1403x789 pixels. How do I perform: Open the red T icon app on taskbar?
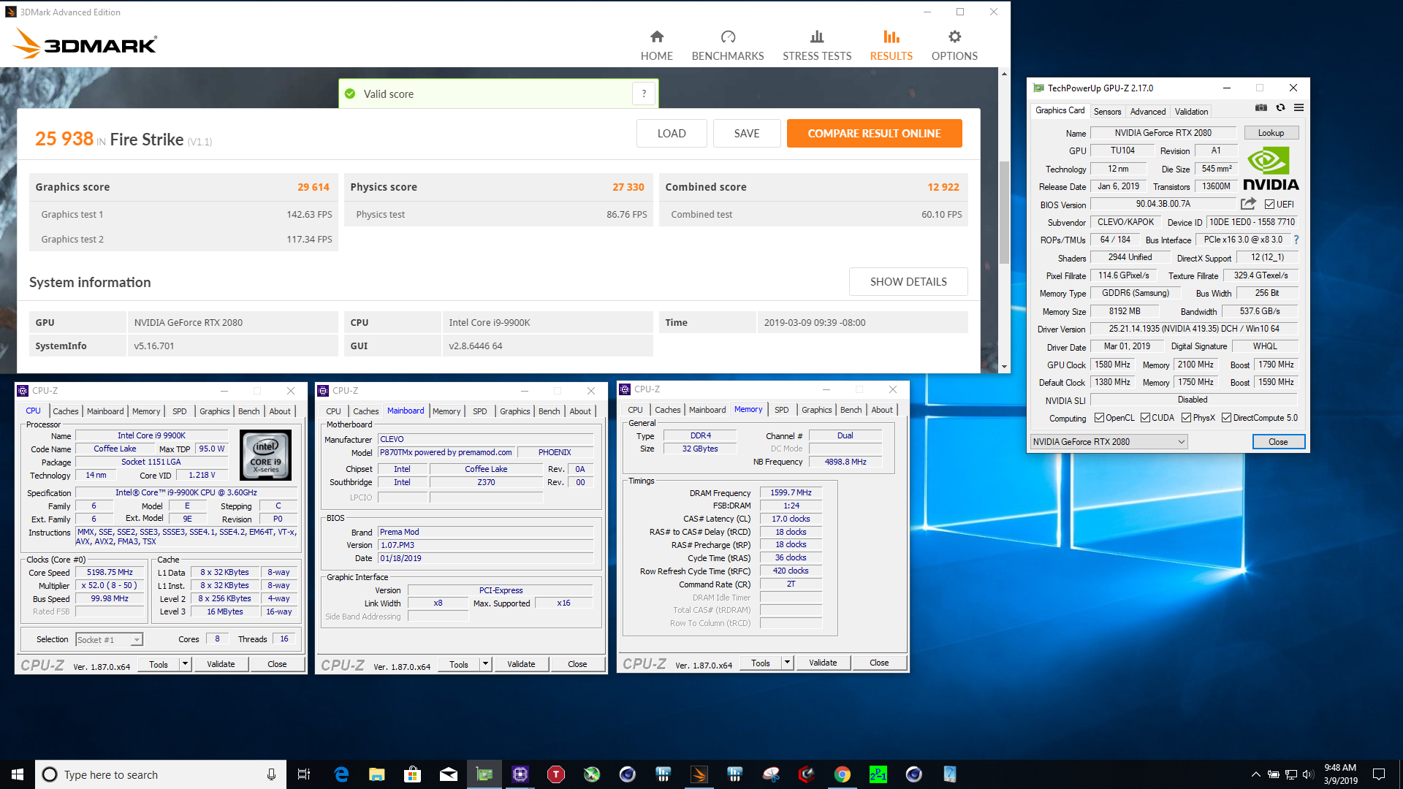click(x=556, y=774)
